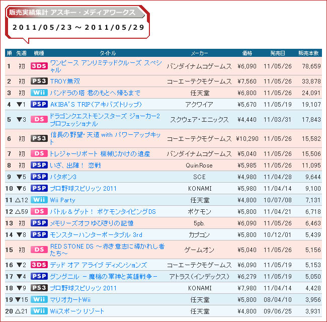
Task: Click maker name アトラス(インデックス)
Action: (199, 277)
